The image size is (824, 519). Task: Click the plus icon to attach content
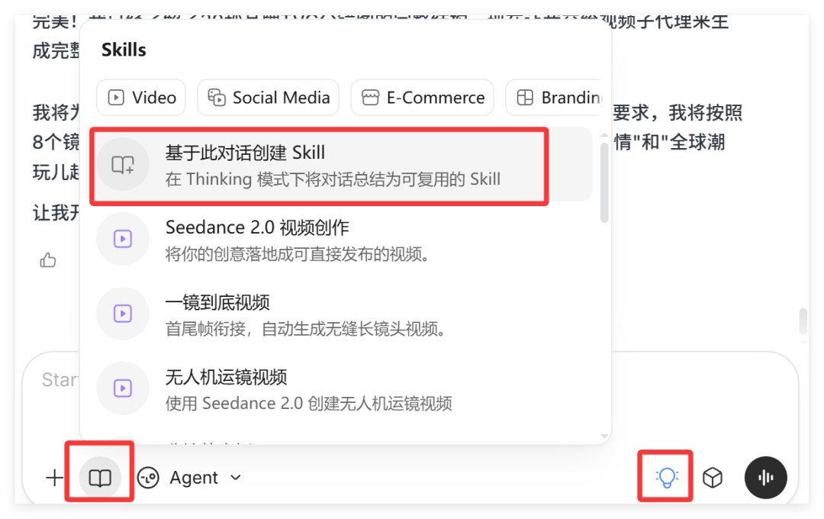(53, 477)
